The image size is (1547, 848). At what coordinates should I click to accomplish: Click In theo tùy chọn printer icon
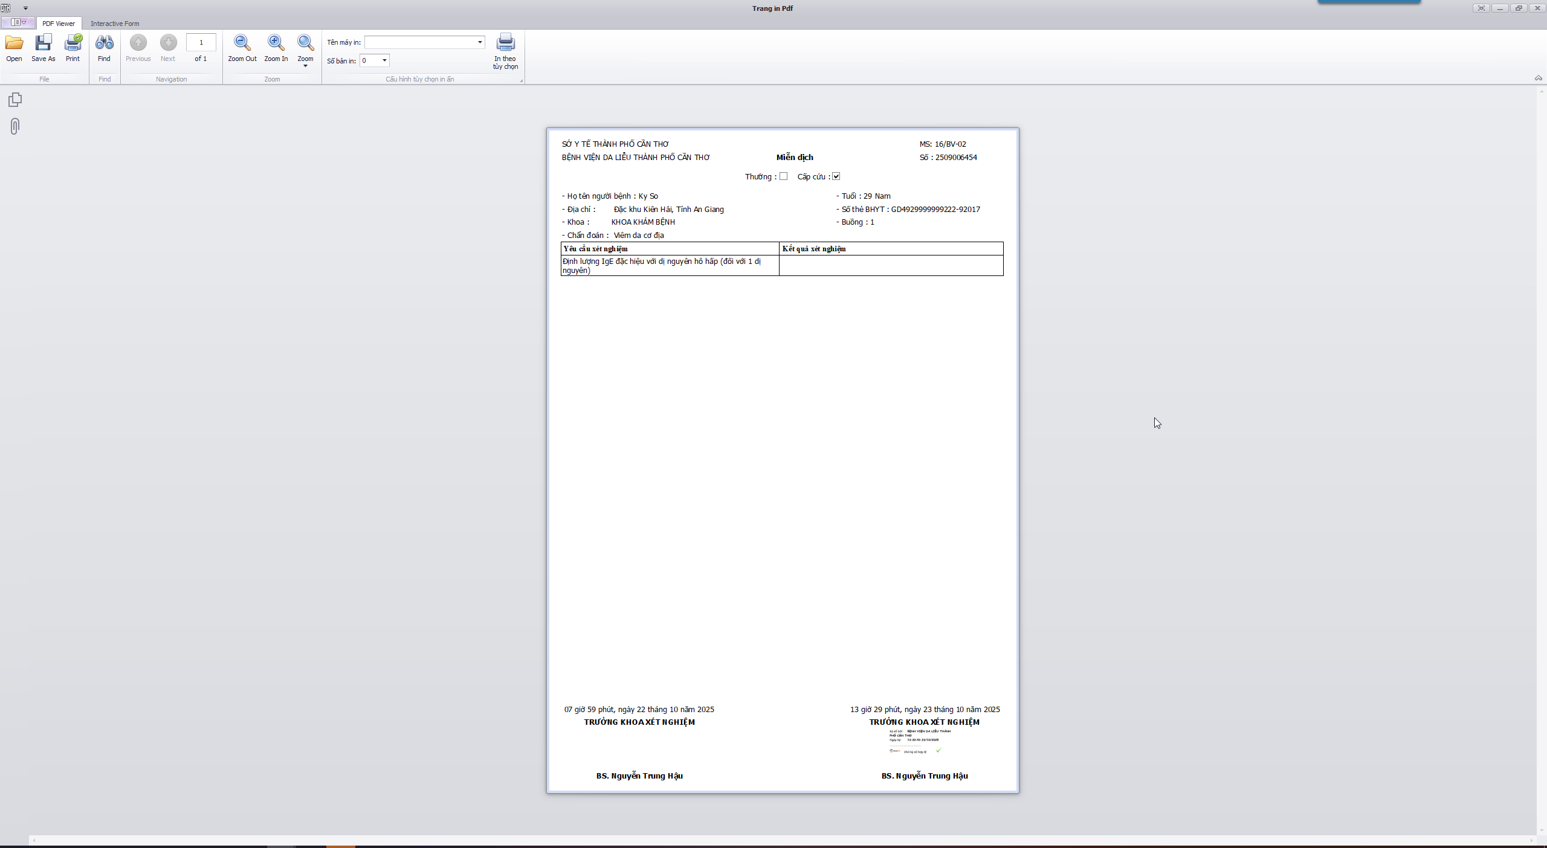tap(505, 43)
